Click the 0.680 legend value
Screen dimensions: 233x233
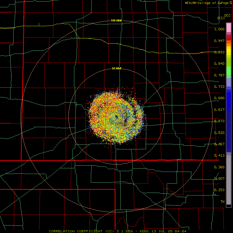(x=219, y=98)
